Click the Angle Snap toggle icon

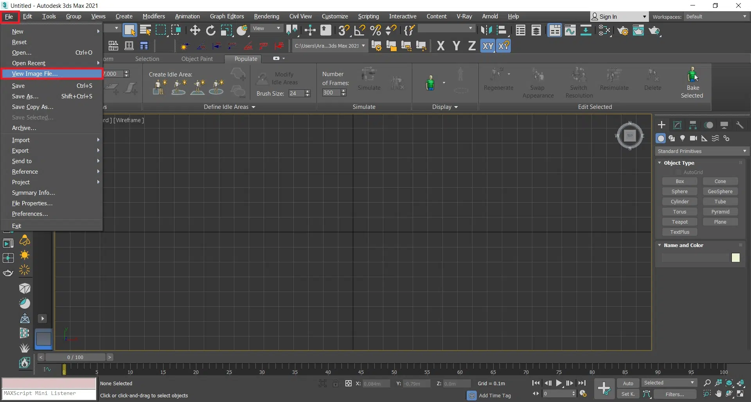[359, 30]
